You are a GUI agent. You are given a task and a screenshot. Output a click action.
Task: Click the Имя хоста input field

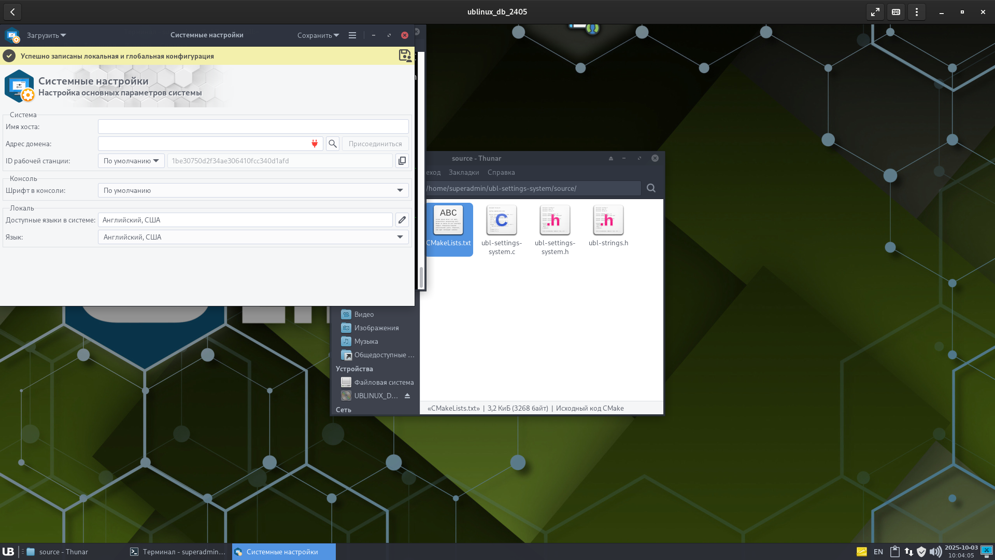(253, 127)
